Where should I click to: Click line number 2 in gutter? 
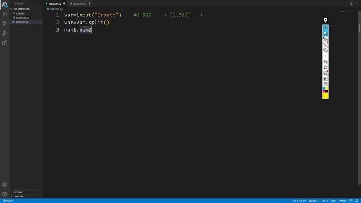tap(58, 23)
